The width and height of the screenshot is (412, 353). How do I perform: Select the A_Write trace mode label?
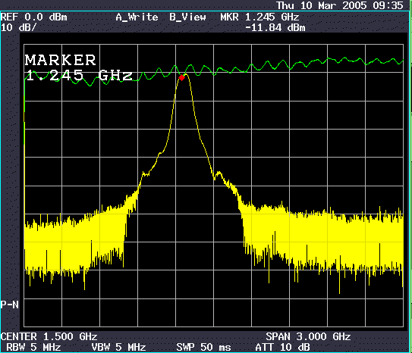137,17
